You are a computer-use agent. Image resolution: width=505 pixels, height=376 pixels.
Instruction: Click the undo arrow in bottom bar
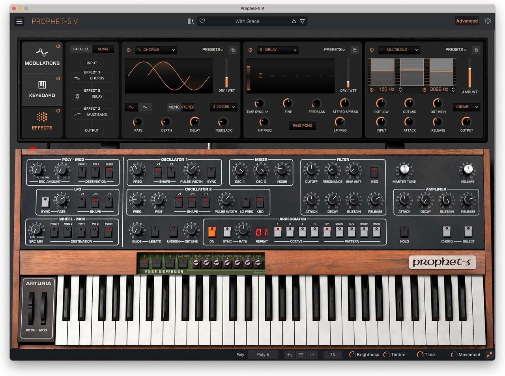290,355
